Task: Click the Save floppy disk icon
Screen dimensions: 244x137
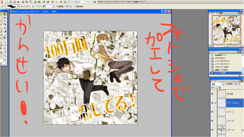Action: 23,2
